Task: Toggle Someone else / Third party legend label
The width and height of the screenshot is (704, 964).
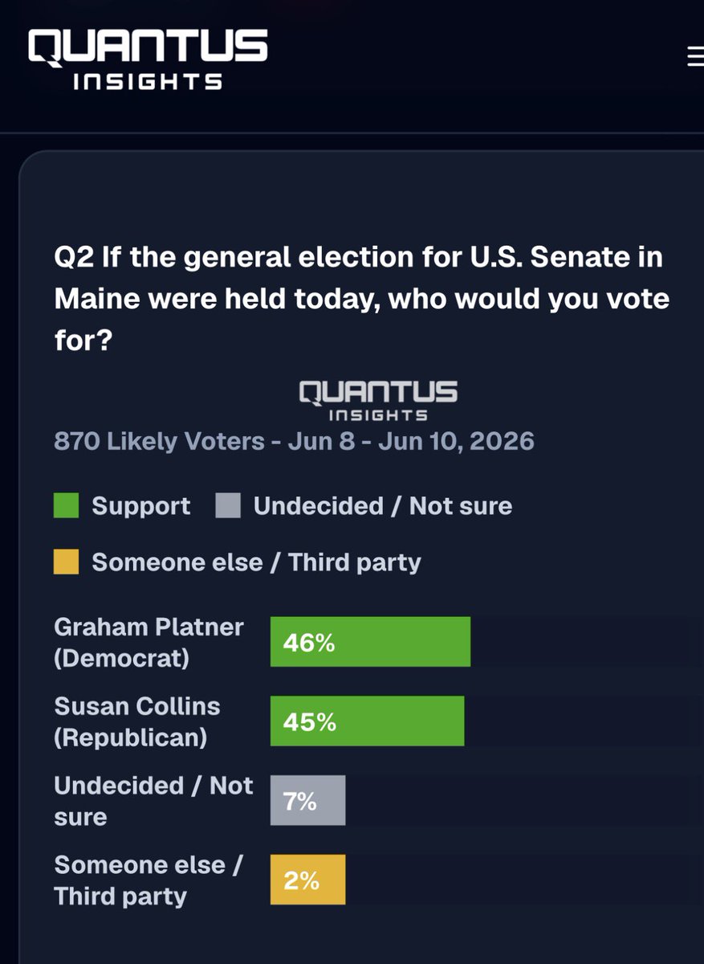Action: pos(257,562)
